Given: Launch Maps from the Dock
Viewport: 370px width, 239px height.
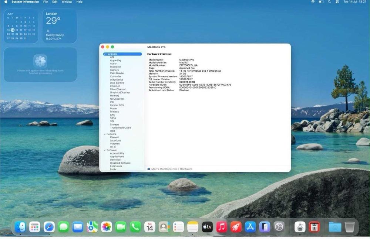Looking at the screenshot, I should 92,227.
